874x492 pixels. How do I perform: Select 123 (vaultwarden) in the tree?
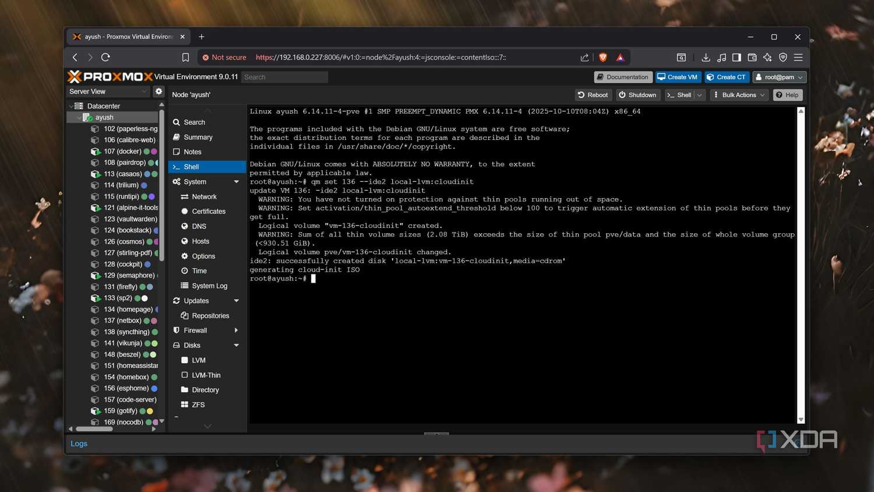coord(130,219)
